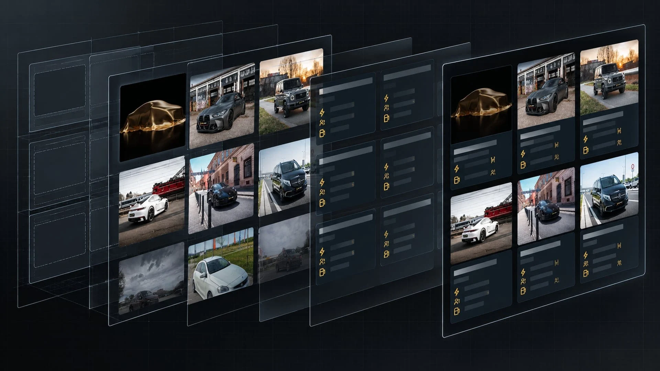This screenshot has height=371, width=660.
Task: Click the fuel pump icon under the white Porsche card, right panel
Action: point(457,312)
